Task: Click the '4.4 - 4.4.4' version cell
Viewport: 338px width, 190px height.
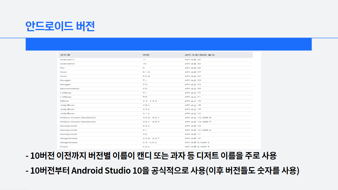Action: (149, 101)
